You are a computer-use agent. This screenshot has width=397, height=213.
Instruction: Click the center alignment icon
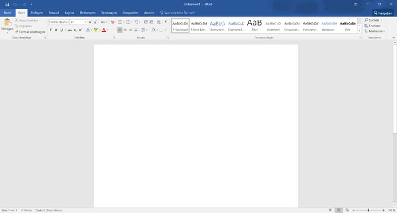(x=125, y=30)
